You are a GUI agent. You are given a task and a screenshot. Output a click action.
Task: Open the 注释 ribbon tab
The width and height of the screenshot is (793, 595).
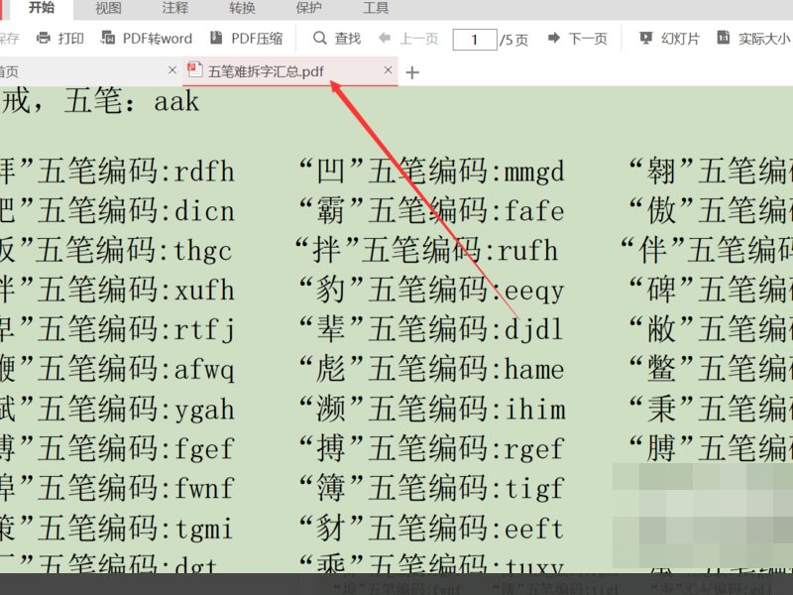pos(173,10)
